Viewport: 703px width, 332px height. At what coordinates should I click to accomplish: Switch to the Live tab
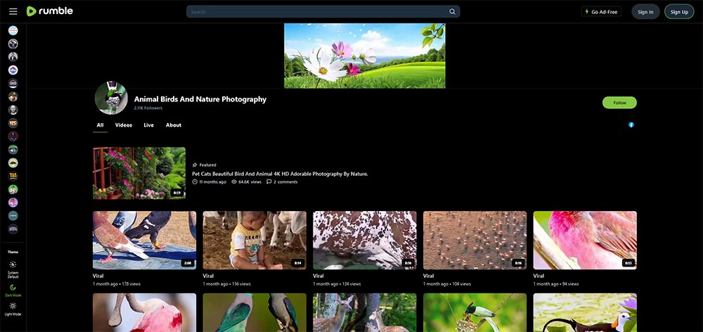(148, 125)
